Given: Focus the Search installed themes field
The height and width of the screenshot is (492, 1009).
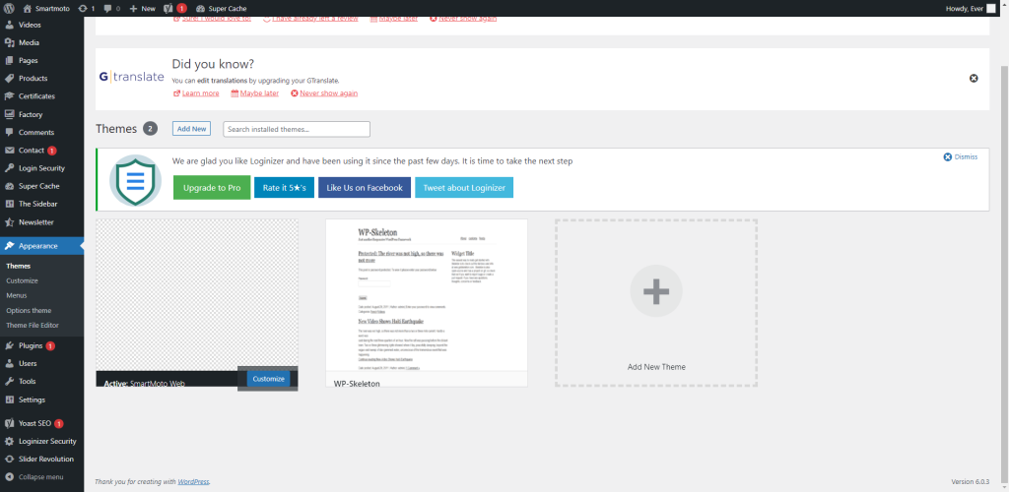Looking at the screenshot, I should (x=297, y=129).
